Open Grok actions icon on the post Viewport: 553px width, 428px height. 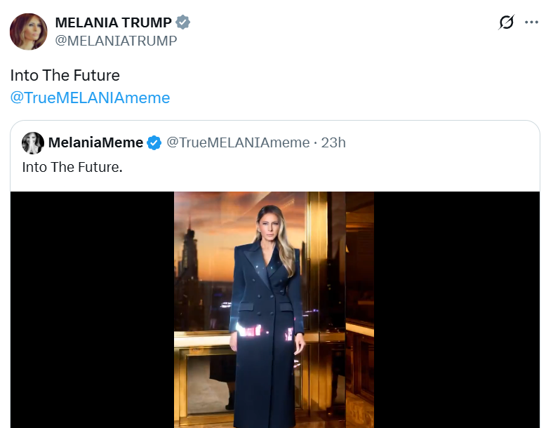click(x=506, y=22)
